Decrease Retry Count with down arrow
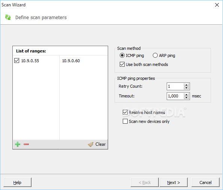This screenshot has width=223, height=190. (186, 88)
